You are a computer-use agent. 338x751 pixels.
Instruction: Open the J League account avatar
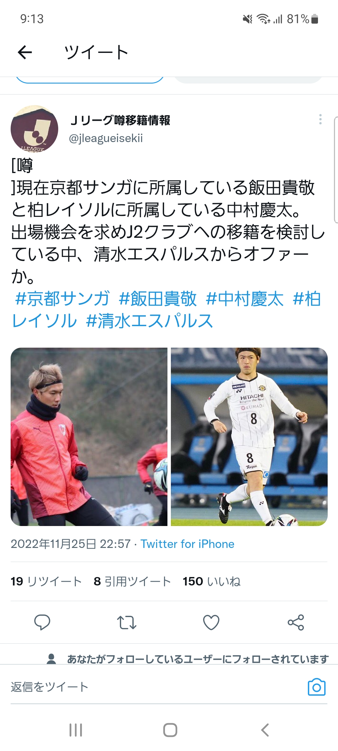(34, 129)
